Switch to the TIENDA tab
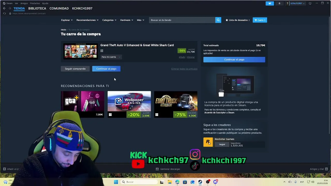 tap(19, 8)
